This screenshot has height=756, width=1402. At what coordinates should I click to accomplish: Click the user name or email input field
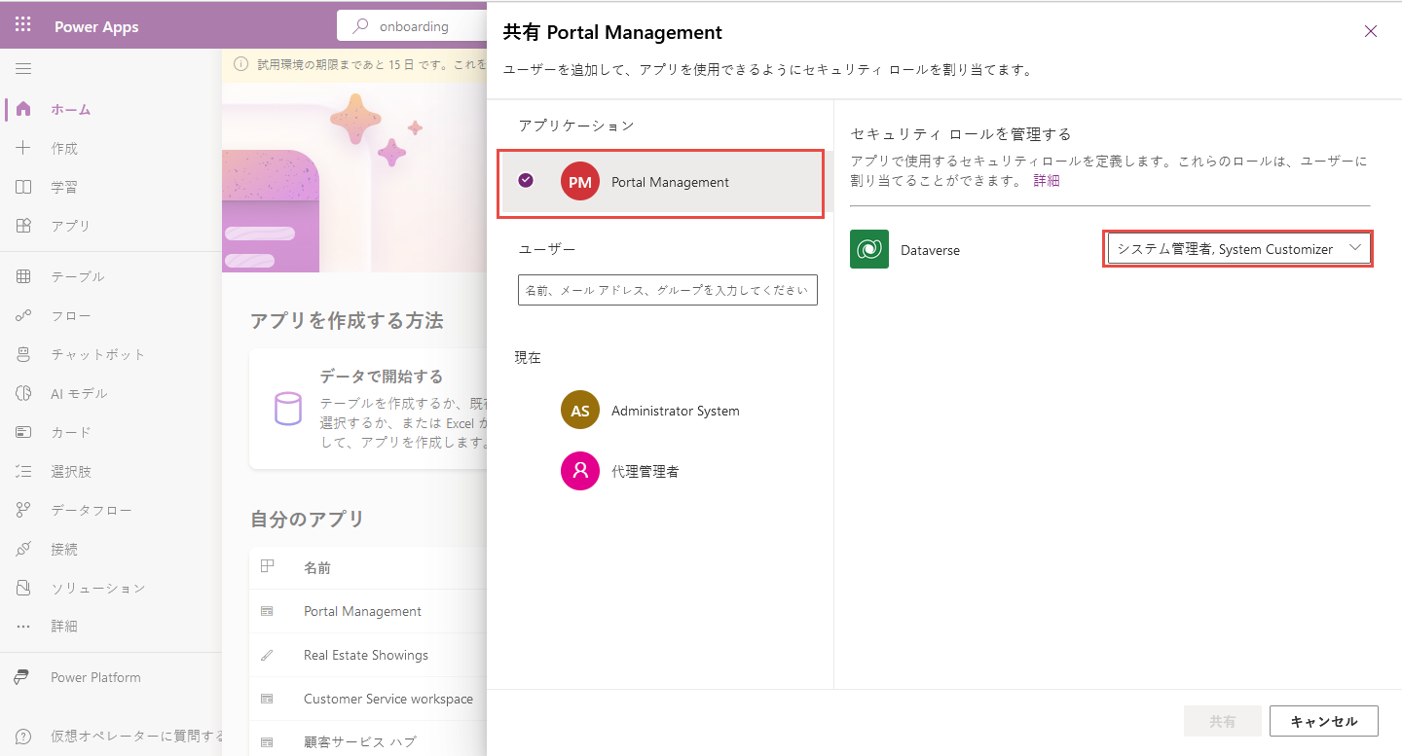tap(668, 290)
